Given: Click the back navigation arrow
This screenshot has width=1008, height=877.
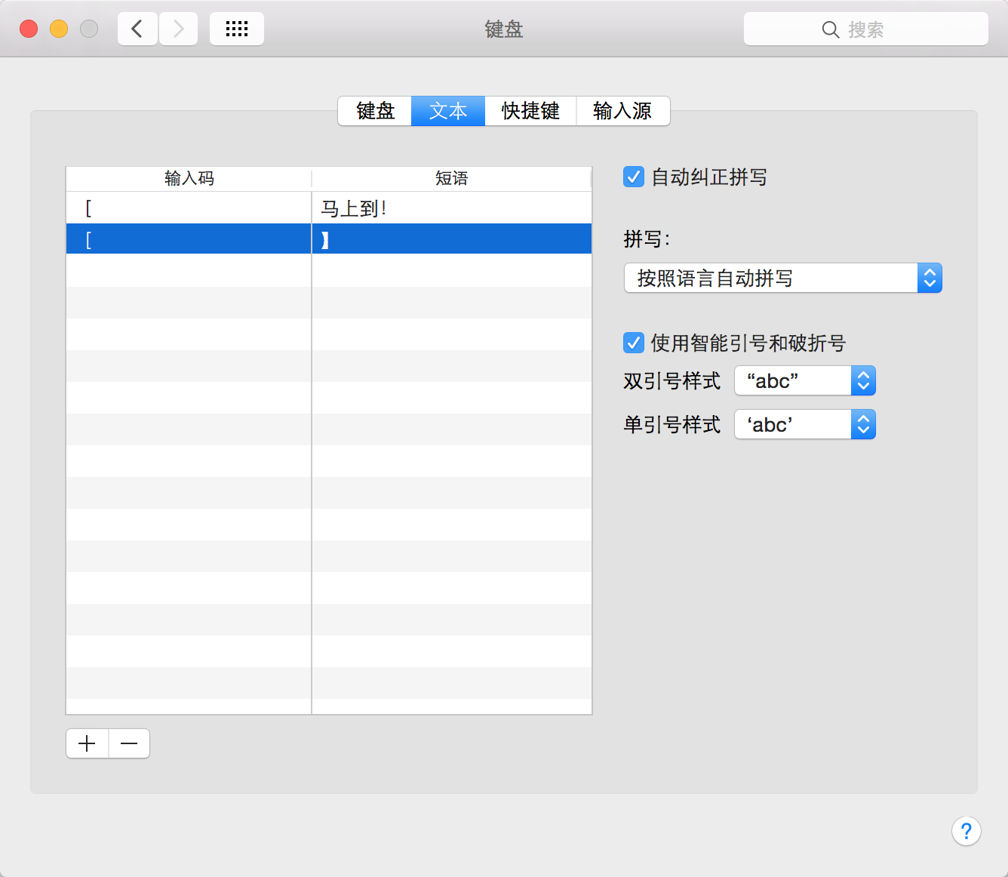Looking at the screenshot, I should click(x=137, y=29).
